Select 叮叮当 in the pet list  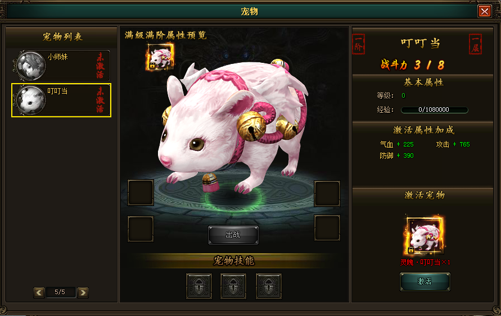61,100
